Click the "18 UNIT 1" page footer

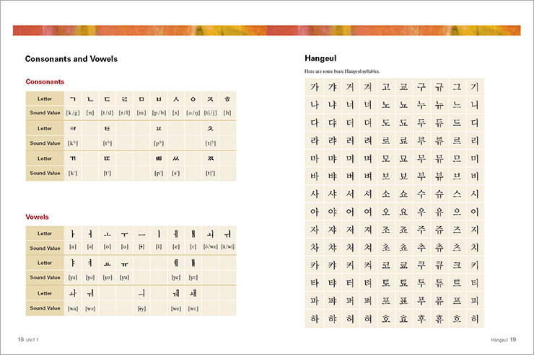[27, 338]
